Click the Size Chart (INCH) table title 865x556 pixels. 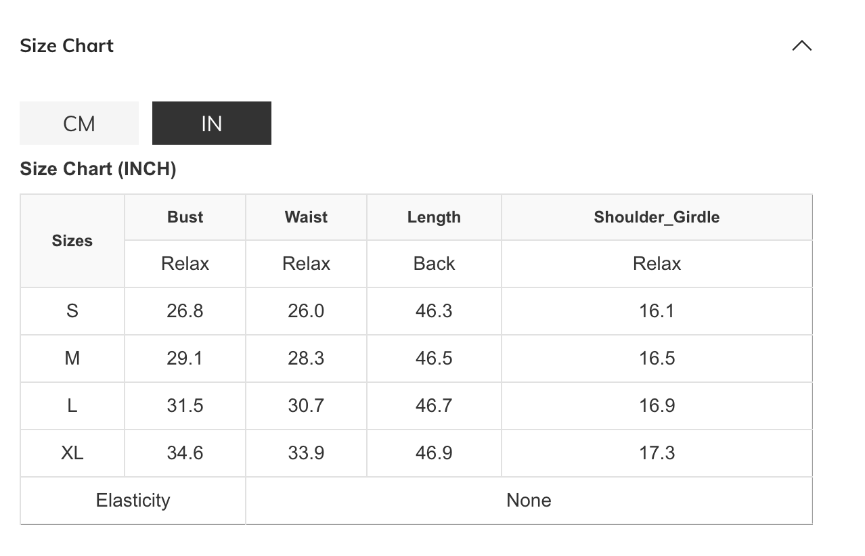(98, 169)
